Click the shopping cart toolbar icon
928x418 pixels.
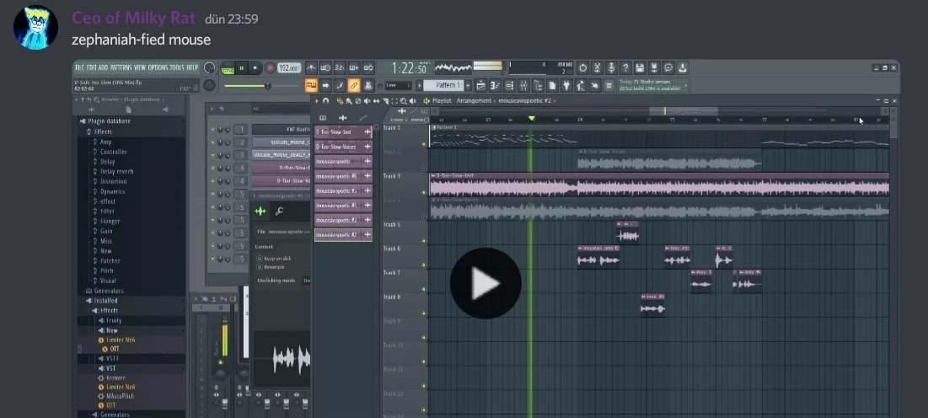click(x=609, y=86)
